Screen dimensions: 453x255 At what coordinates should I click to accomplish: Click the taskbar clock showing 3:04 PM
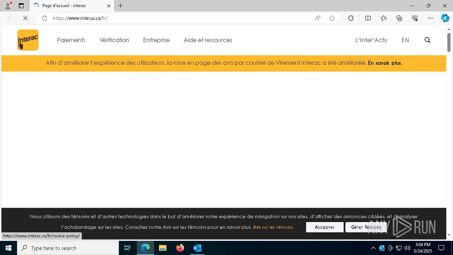[x=423, y=248]
